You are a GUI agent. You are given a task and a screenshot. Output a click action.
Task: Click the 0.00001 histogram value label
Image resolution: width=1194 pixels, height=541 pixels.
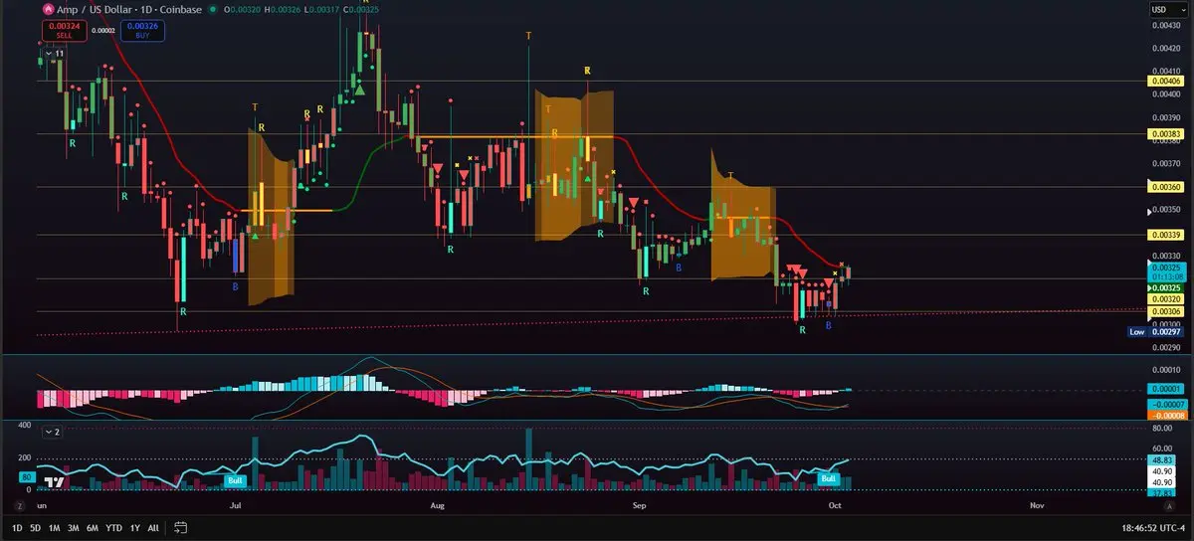click(x=1166, y=388)
